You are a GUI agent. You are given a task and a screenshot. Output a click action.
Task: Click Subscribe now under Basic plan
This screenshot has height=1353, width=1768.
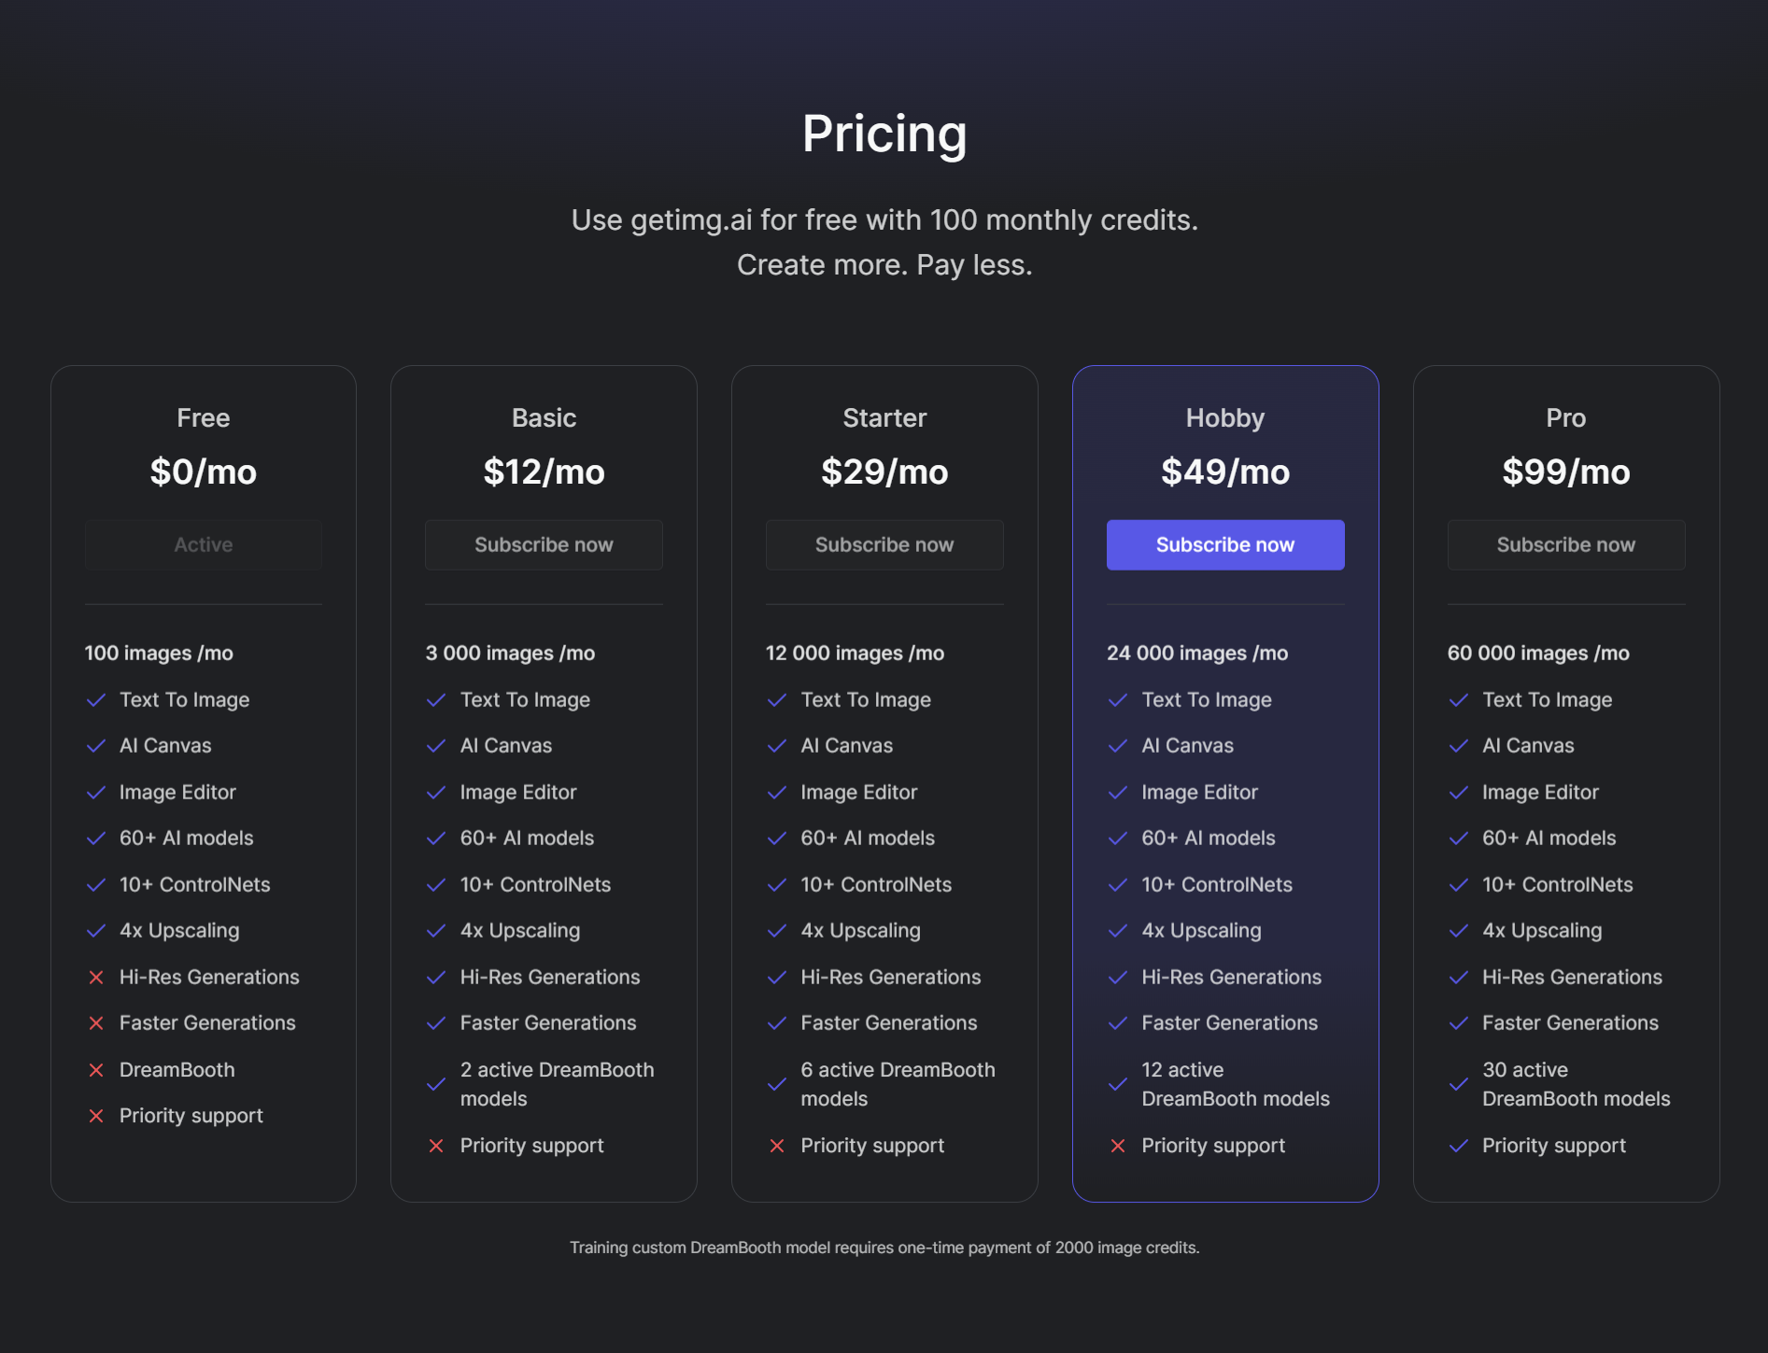click(x=544, y=544)
